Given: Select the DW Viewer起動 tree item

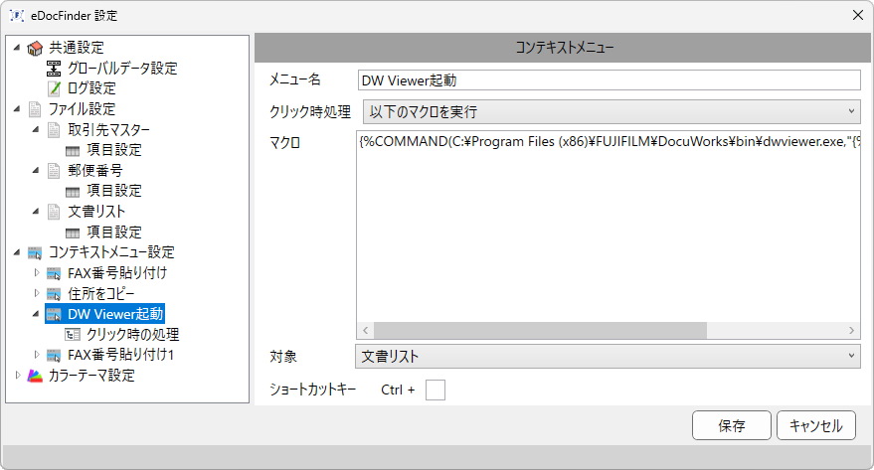Looking at the screenshot, I should point(116,315).
